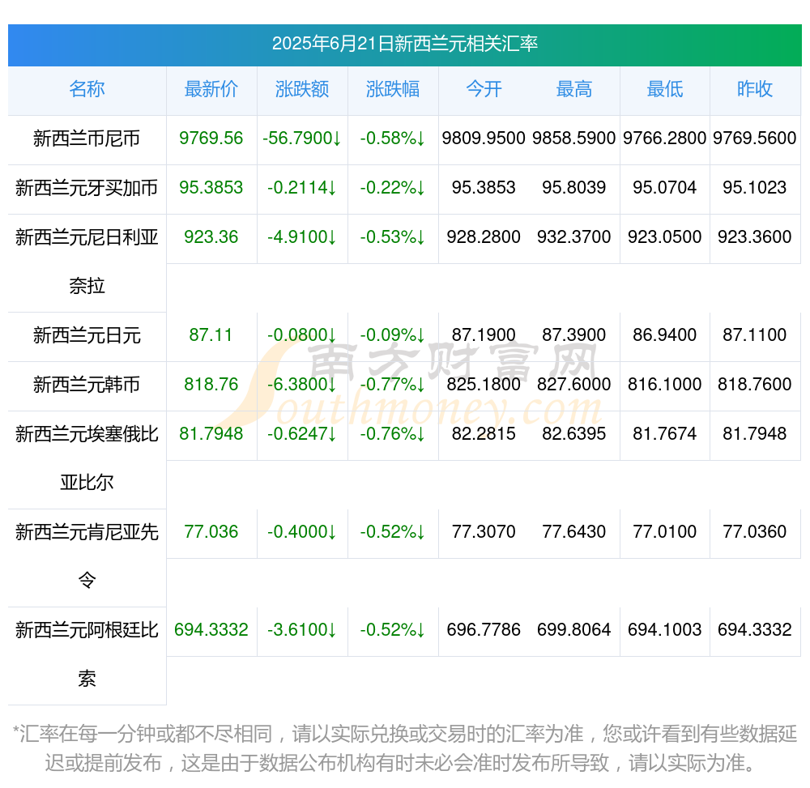Viewport: 810px width, 788px height.
Task: Click the latest price 923.36
Action: [x=211, y=237]
